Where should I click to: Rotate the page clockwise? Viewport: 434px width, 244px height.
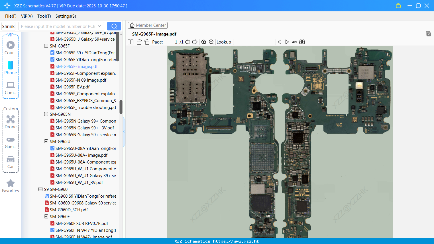click(147, 42)
